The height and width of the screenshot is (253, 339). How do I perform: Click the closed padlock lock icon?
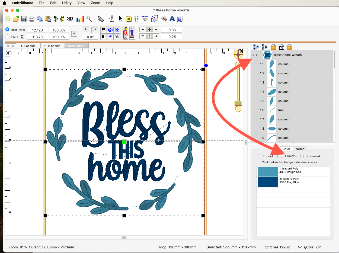(x=273, y=47)
